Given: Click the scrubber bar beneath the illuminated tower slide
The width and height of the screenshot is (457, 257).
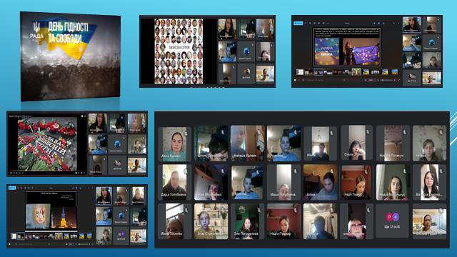Looking at the screenshot, I should (x=51, y=232).
